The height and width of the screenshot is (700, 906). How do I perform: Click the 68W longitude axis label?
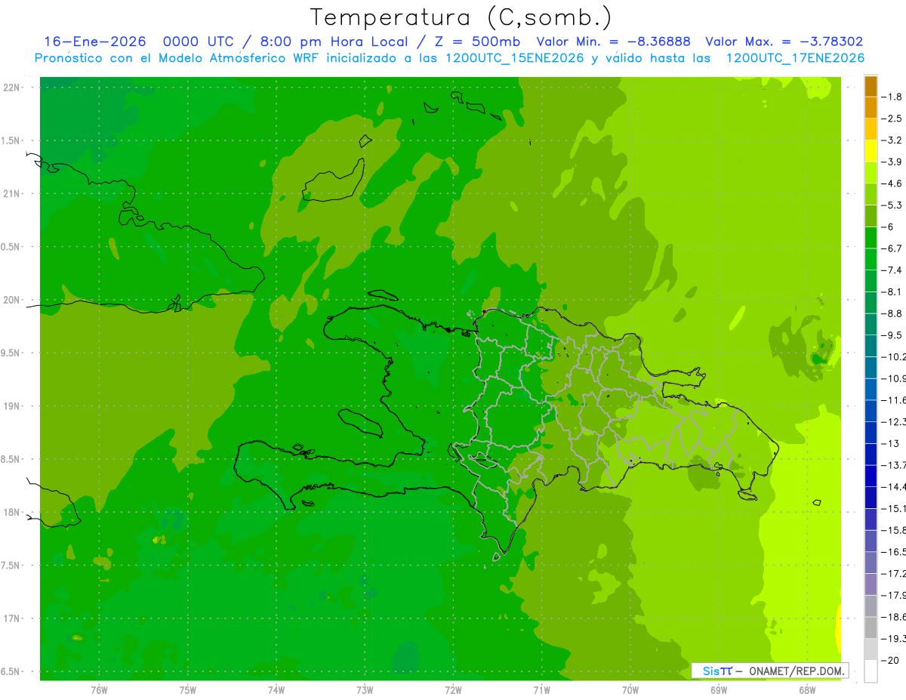[806, 689]
